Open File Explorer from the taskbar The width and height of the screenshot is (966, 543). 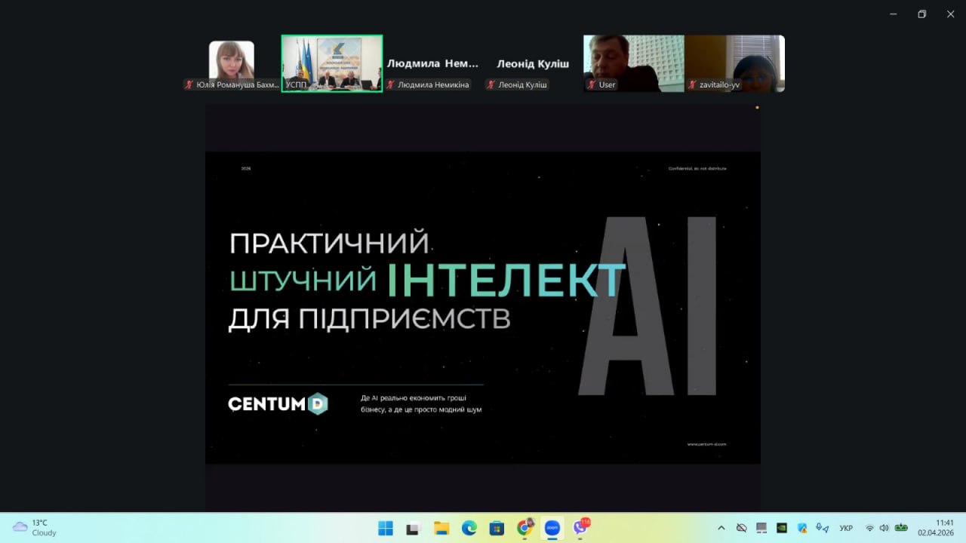441,528
